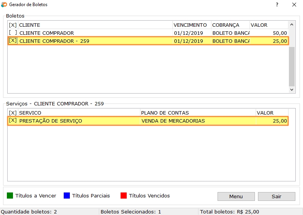The width and height of the screenshot is (303, 215).
Task: Click the COBRANÇA column header
Action: 230,25
